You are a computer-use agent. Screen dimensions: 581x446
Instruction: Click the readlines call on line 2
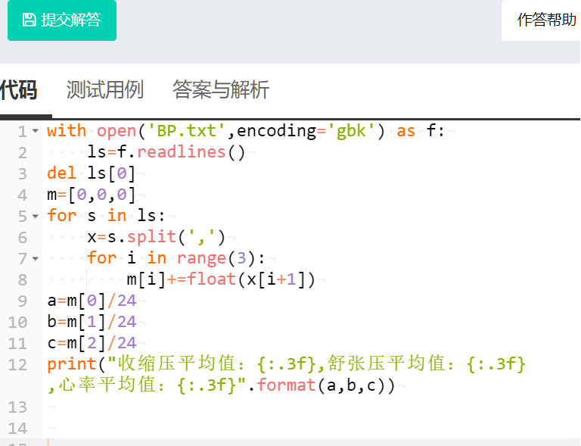[x=191, y=152]
